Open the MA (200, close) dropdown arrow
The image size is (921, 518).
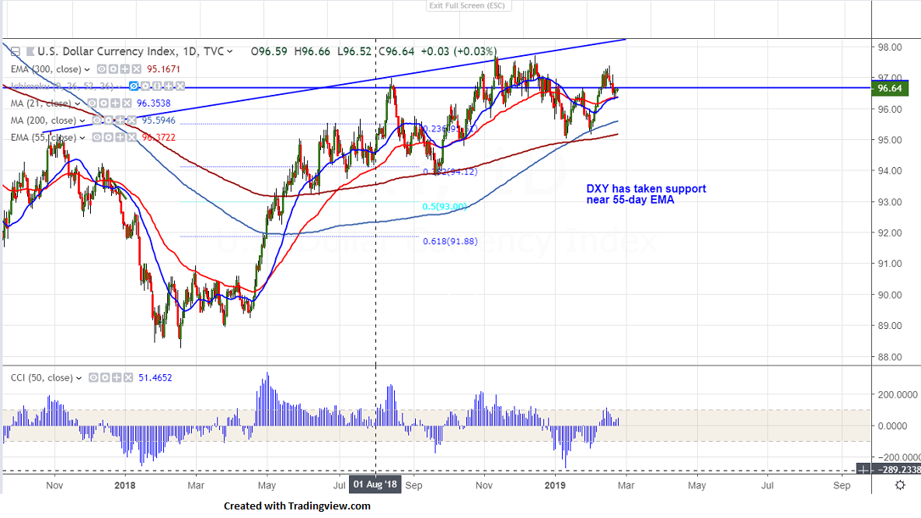[x=82, y=121]
